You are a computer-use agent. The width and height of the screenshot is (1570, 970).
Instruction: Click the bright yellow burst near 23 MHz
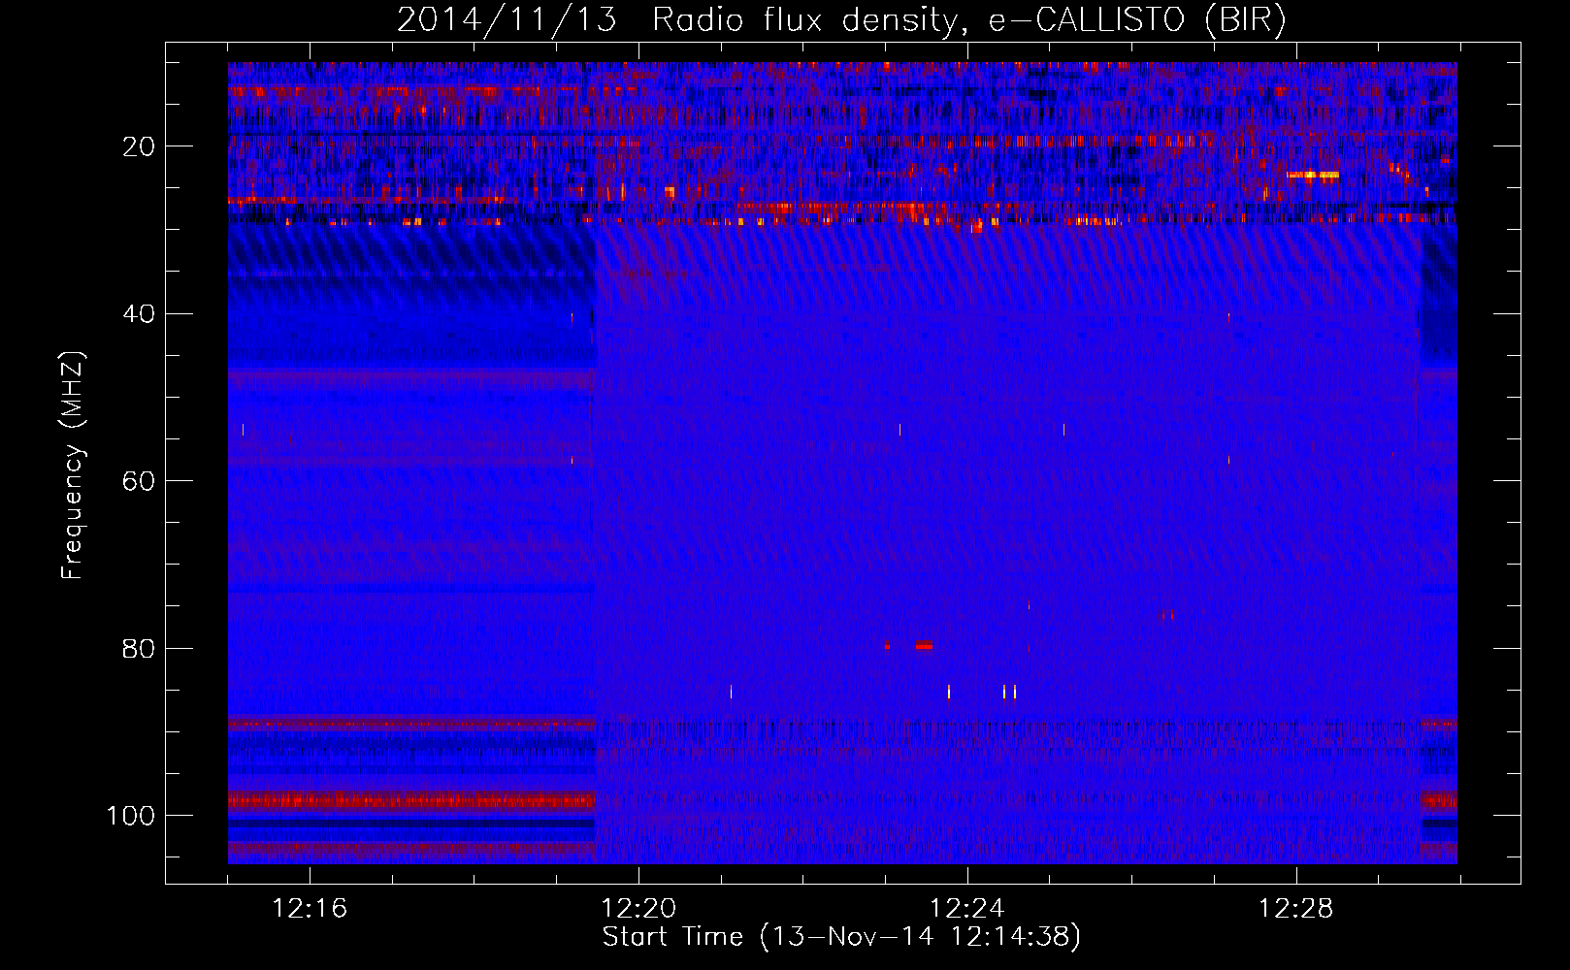tap(1313, 176)
